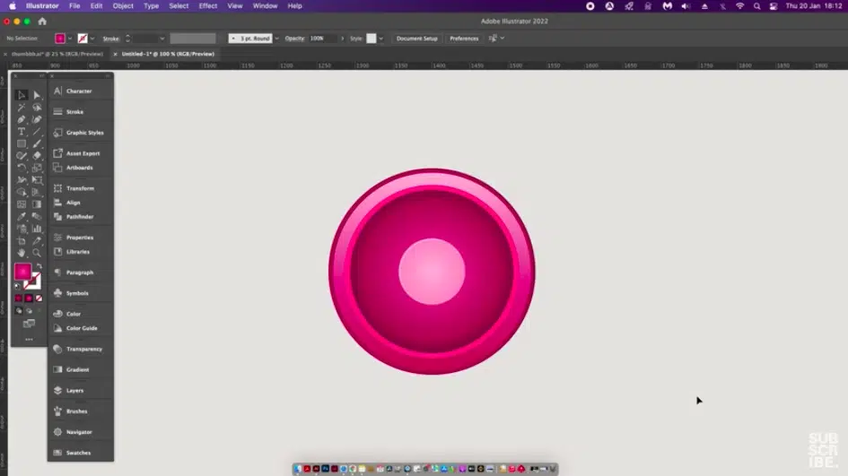Select the Artboard tool
The height and width of the screenshot is (476, 848).
[x=22, y=241]
